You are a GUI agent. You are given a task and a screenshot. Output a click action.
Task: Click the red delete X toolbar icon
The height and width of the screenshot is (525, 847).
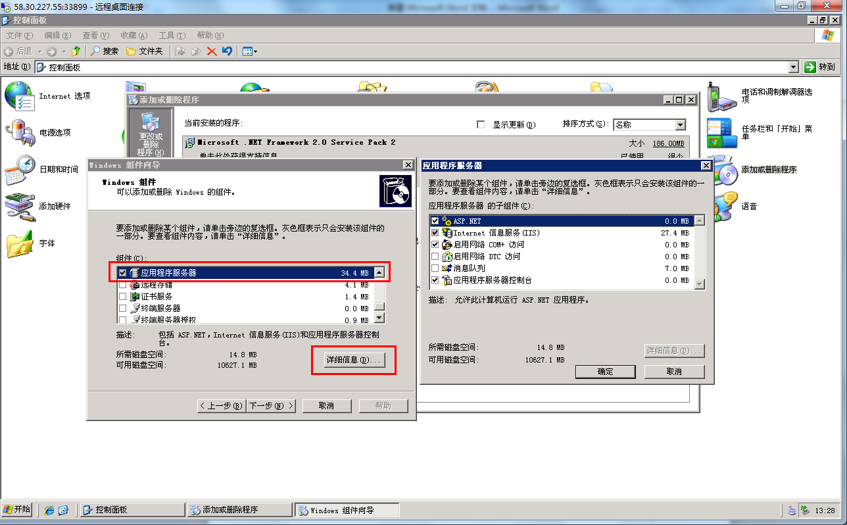(x=212, y=51)
